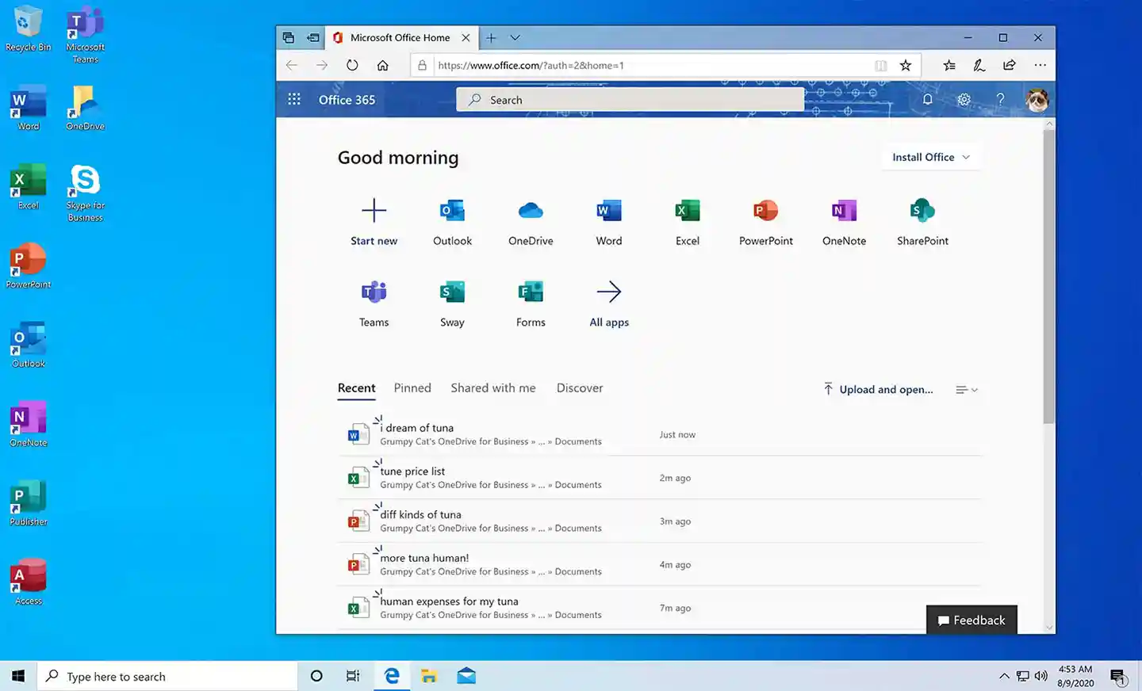The image size is (1142, 691).
Task: Open the SharePoint app
Action: point(922,212)
